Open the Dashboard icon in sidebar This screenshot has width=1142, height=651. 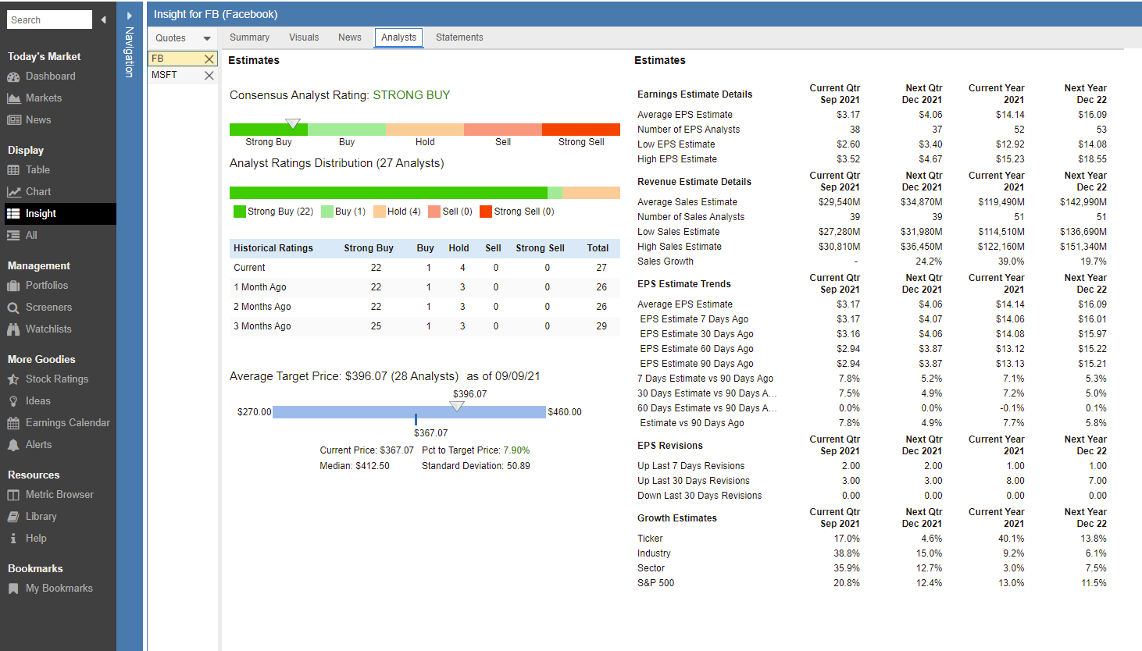tap(13, 76)
